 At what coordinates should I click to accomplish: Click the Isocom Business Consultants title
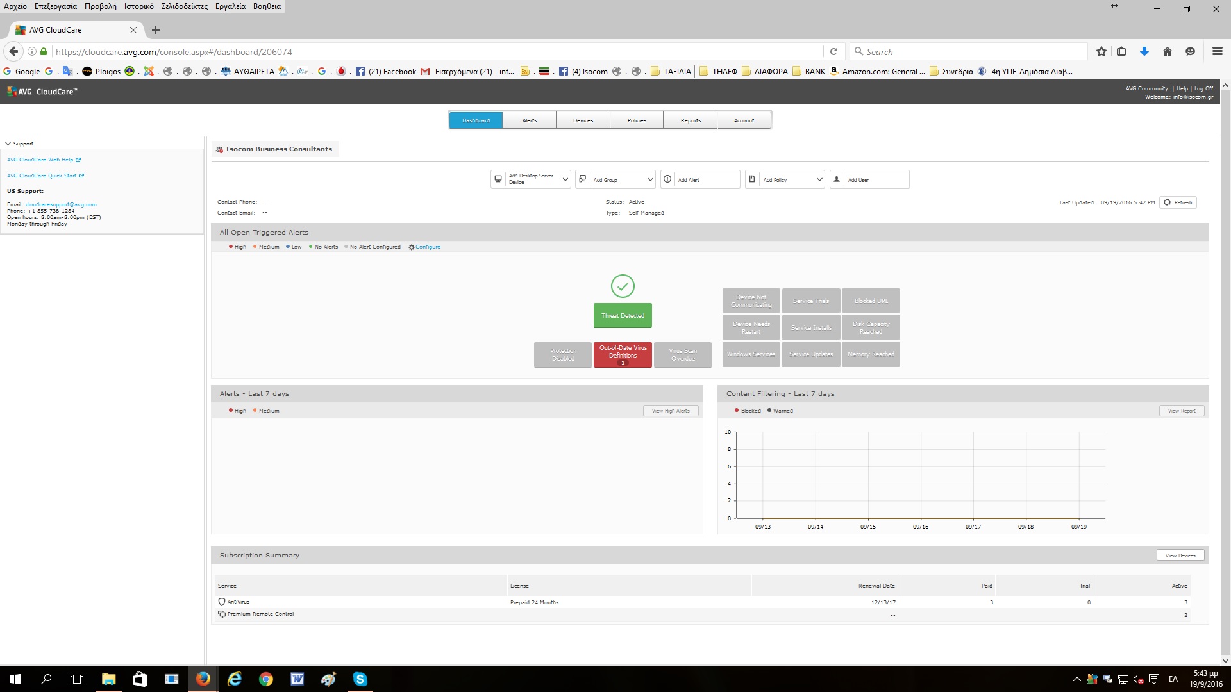point(278,149)
